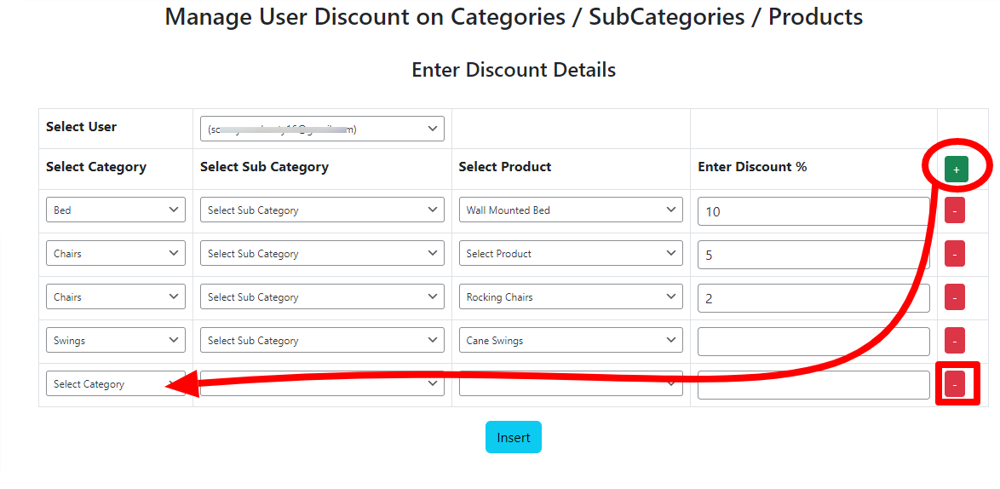
Task: Click the discount field containing 10
Action: [813, 211]
